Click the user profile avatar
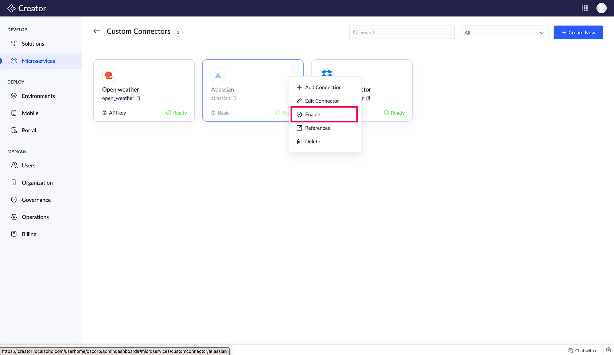The image size is (614, 355). [x=601, y=8]
